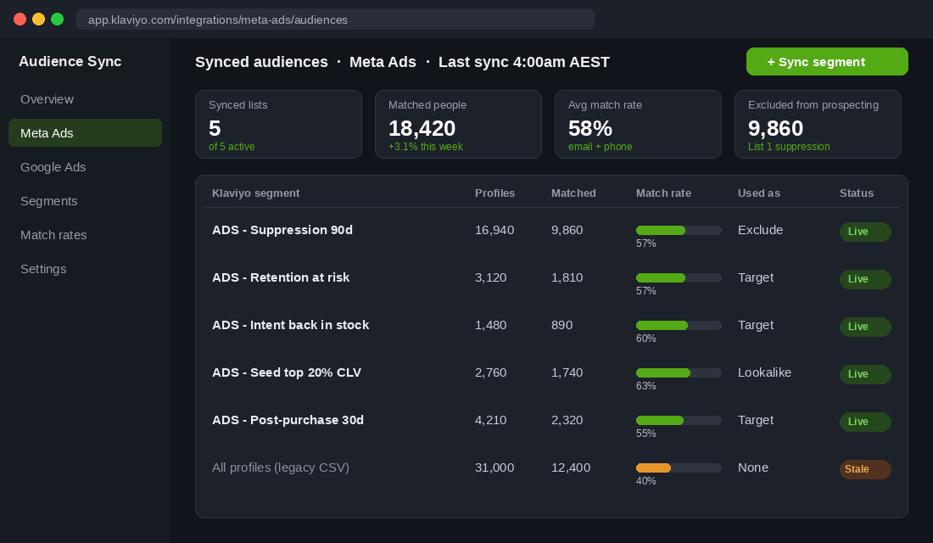Viewport: 933px width, 543px height.
Task: Open ADS - Retention at risk segment
Action: 280,277
